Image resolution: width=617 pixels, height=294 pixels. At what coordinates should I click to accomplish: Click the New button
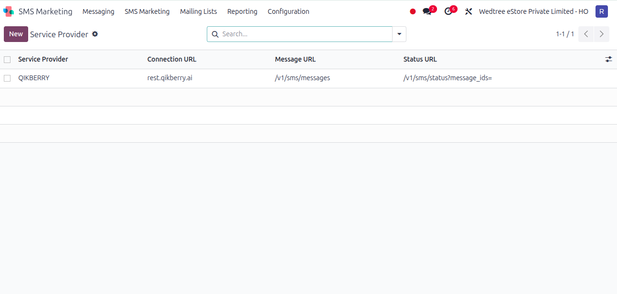coord(16,34)
